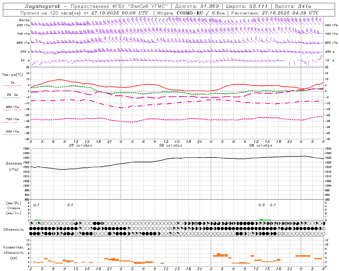Click the Конвективн. облачность panel label
The height and width of the screenshot is (271, 339).
point(14,252)
